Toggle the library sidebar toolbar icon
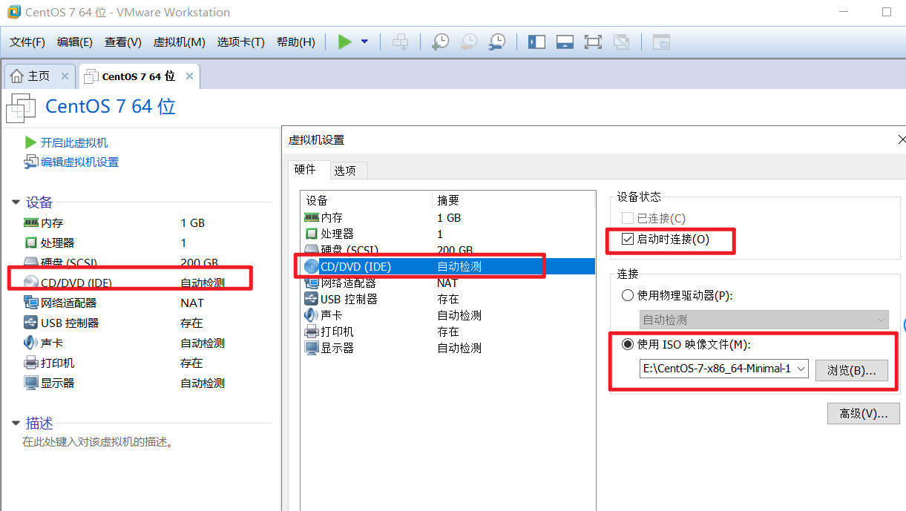This screenshot has height=511, width=906. point(536,42)
